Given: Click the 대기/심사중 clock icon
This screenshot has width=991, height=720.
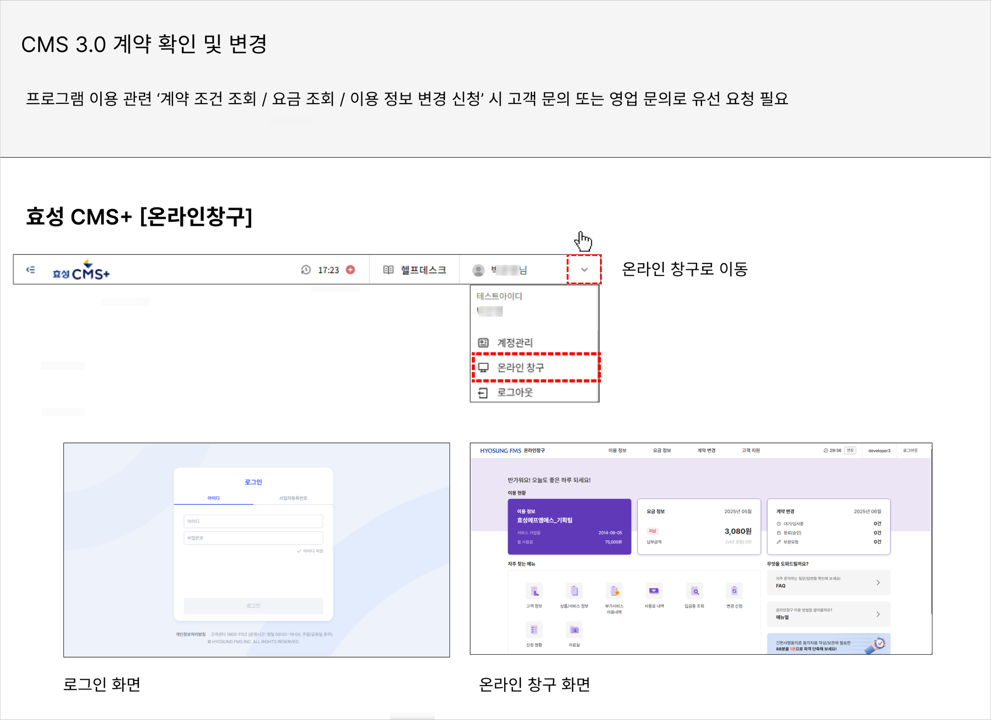Looking at the screenshot, I should pyautogui.click(x=779, y=524).
